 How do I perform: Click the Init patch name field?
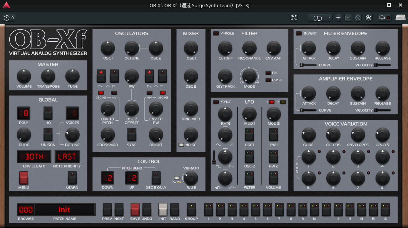65,209
